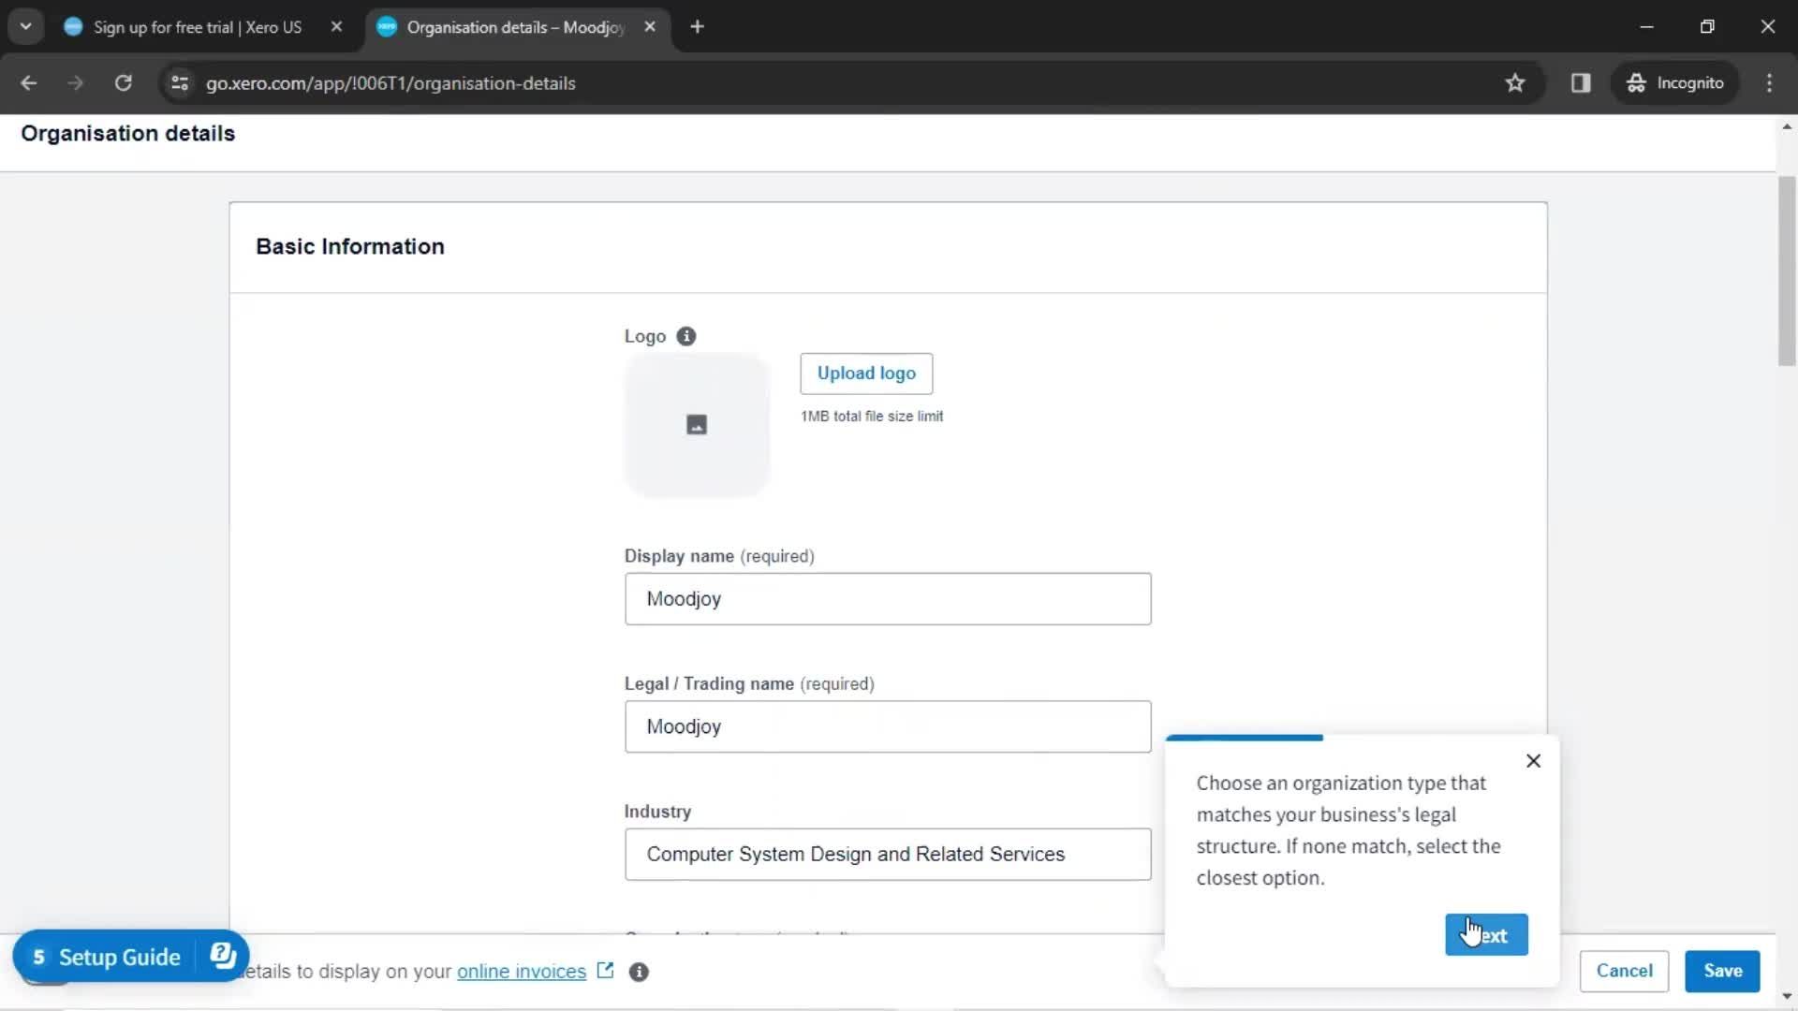The image size is (1798, 1011).
Task: Click Next in the tooltip popup
Action: [x=1486, y=935]
